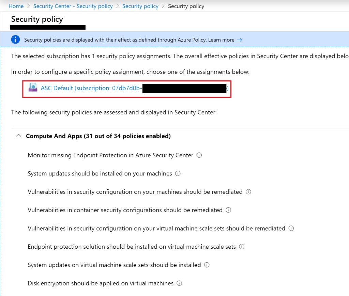This screenshot has height=296, width=349.
Task: Click the blue information banner icon
Action: (16, 40)
